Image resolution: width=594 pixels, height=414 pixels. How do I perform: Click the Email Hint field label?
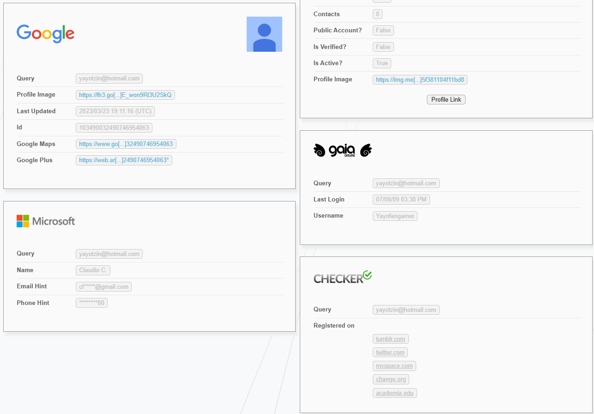click(x=32, y=286)
